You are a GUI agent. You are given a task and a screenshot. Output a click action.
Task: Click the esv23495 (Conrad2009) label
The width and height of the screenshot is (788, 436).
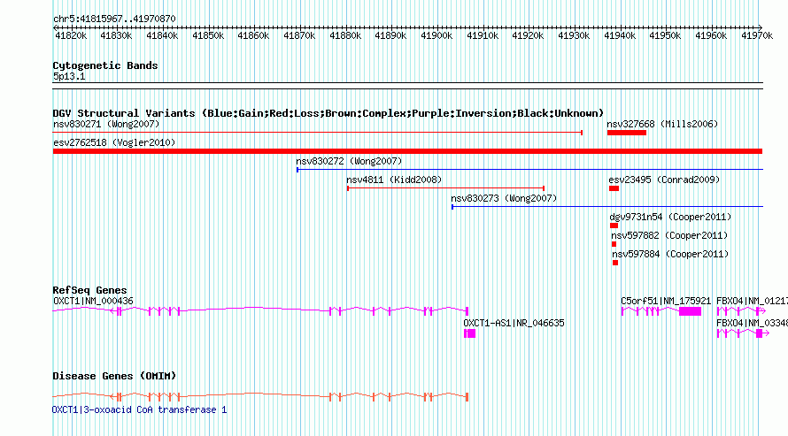tap(664, 180)
